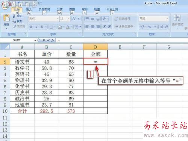Open the number format dropdown (常规)
188x141 pixels.
(167, 19)
